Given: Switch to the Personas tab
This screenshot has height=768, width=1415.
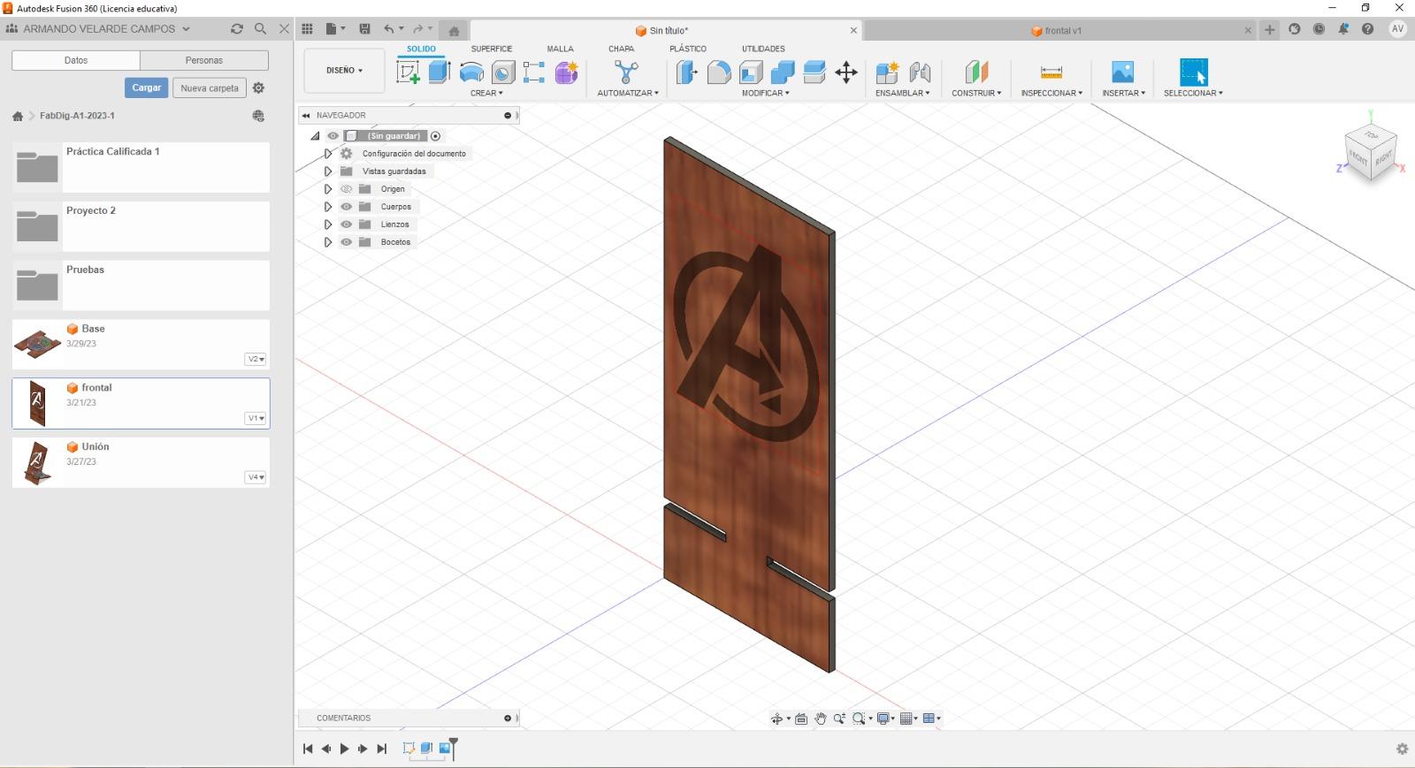Looking at the screenshot, I should click(203, 60).
